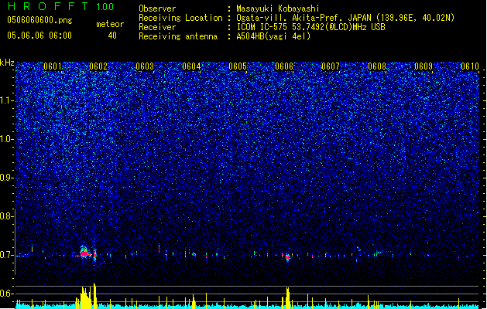Click the tallest yellow intensity peak near 0602
The image size is (487, 309).
(x=94, y=295)
